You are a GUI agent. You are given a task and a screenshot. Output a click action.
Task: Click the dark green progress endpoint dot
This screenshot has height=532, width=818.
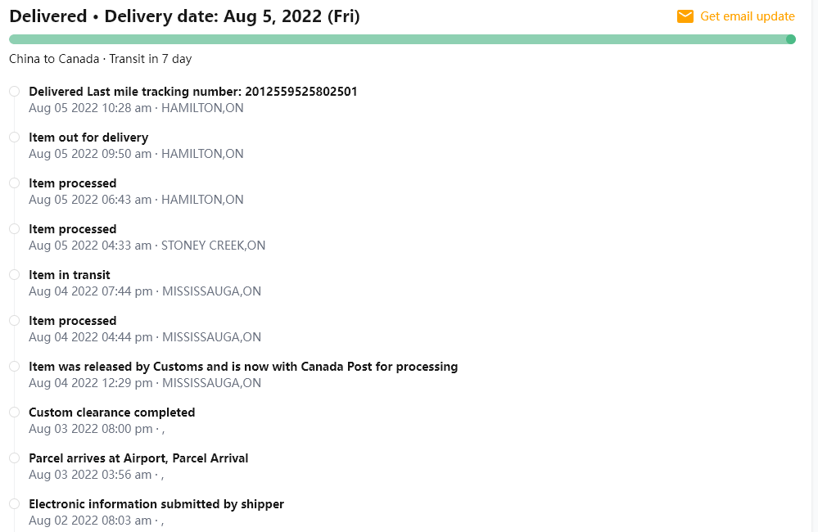(x=790, y=39)
